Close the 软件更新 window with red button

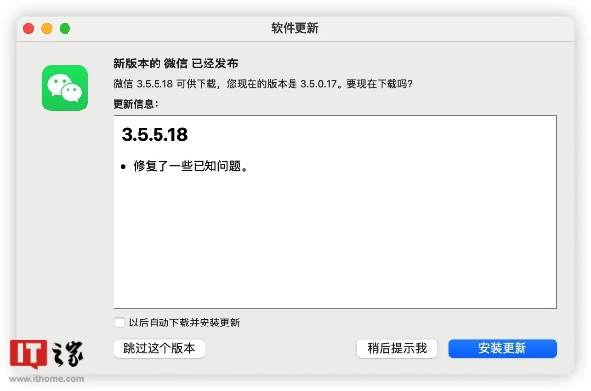pos(28,28)
